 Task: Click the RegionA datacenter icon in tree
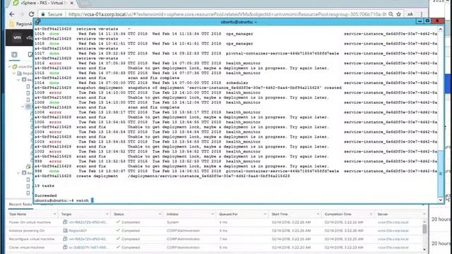point(19,73)
